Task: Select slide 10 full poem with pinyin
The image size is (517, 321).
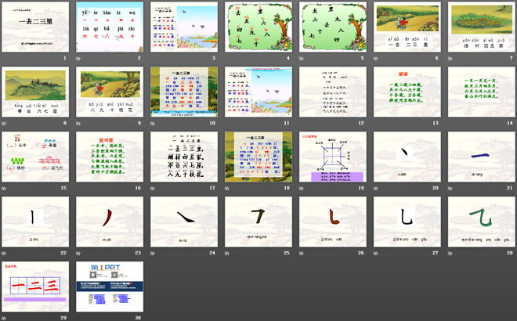Action: click(x=184, y=92)
